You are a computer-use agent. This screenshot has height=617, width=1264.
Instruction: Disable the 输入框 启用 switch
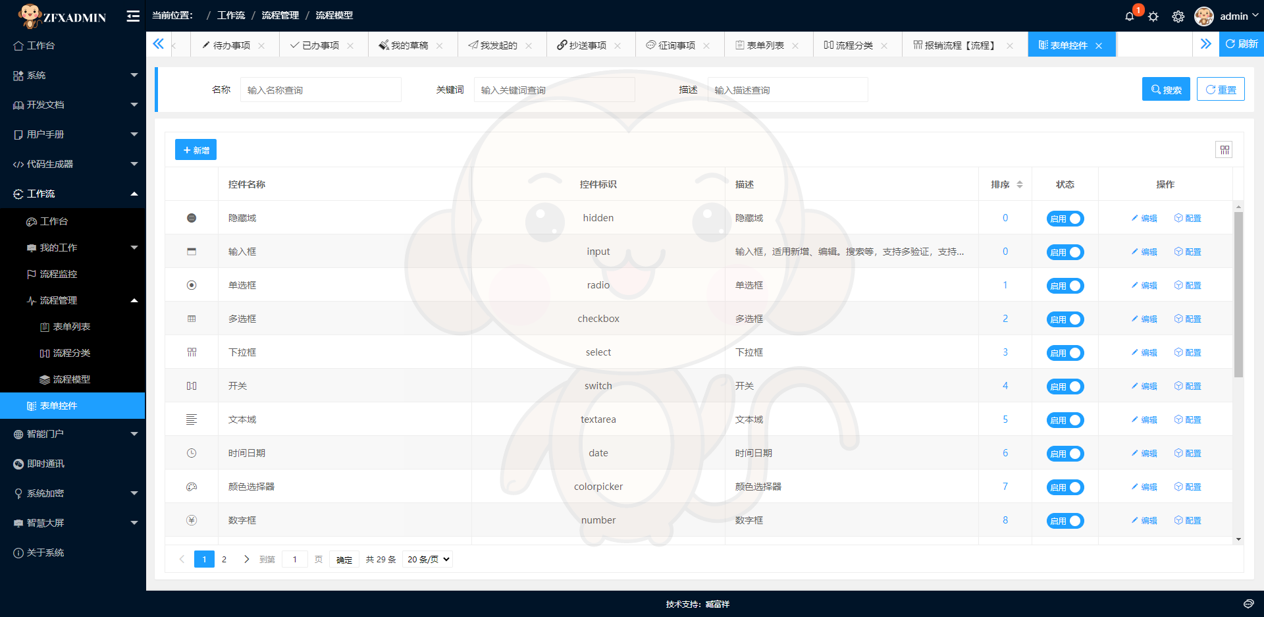pos(1065,252)
